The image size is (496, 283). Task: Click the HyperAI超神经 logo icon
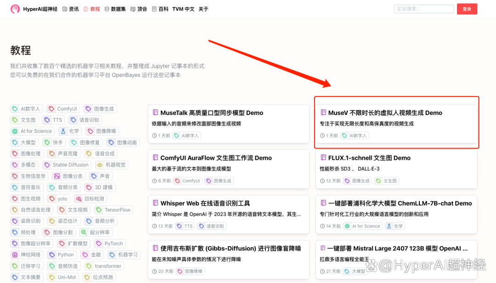[x=15, y=9]
